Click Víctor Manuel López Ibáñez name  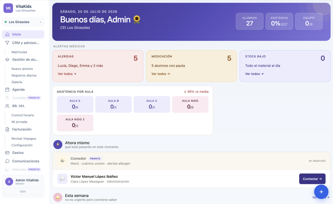[x=94, y=176]
